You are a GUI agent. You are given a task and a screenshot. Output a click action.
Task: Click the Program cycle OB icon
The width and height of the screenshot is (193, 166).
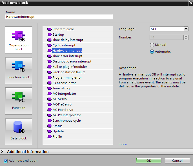coord(50,29)
